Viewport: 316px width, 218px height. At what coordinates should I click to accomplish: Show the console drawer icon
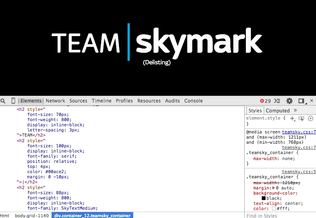tap(278, 101)
